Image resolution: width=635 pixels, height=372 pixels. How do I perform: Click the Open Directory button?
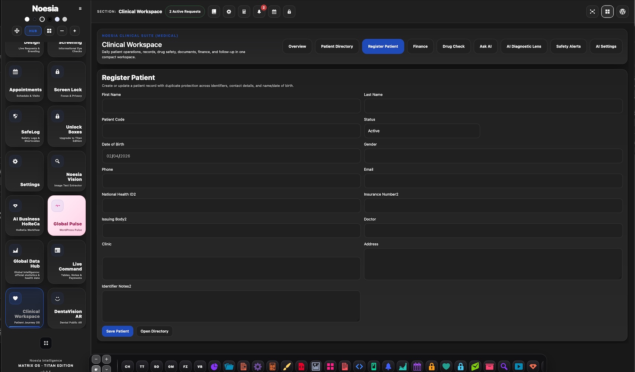pos(155,331)
